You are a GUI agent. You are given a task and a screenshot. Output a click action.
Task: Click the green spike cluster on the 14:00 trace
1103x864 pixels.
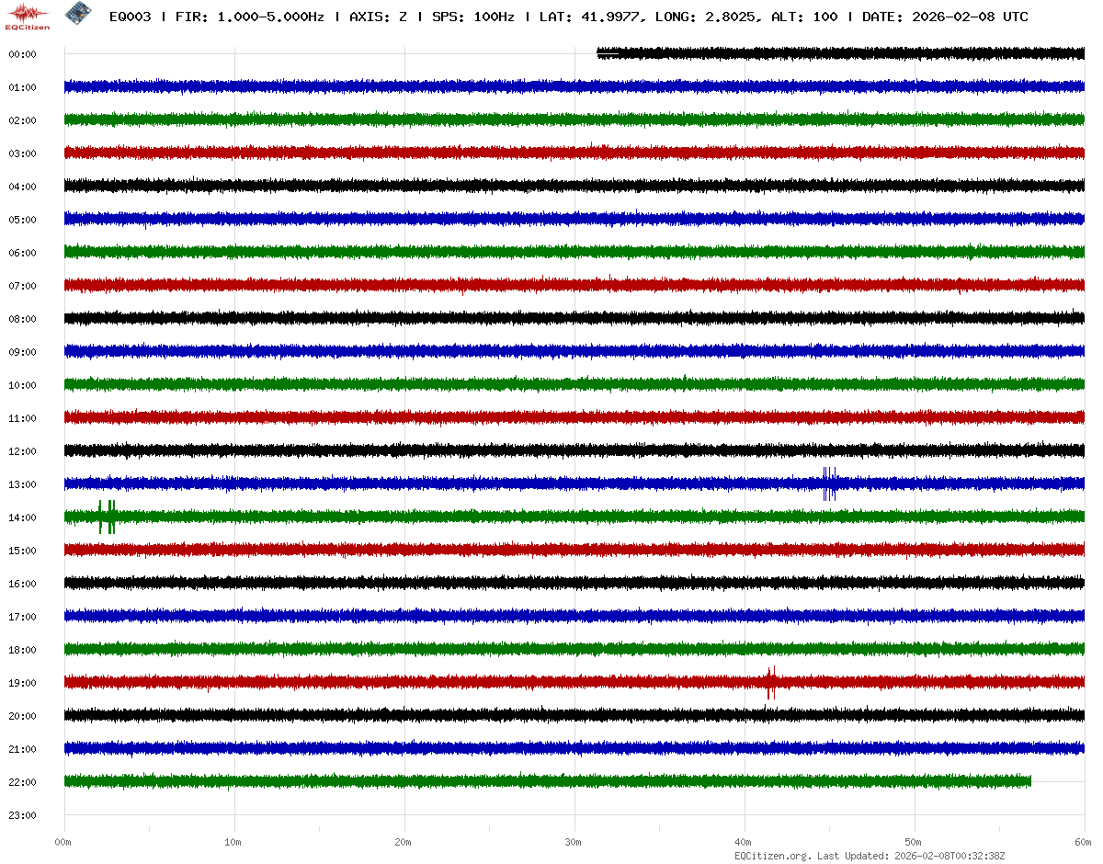[x=107, y=517]
